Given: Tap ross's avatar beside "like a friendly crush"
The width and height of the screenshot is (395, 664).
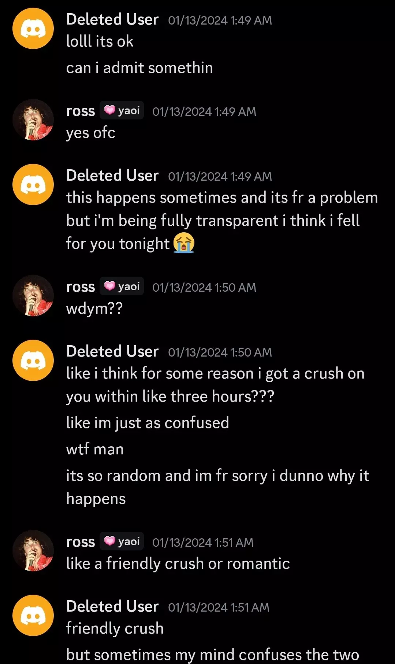Looking at the screenshot, I should click(33, 550).
